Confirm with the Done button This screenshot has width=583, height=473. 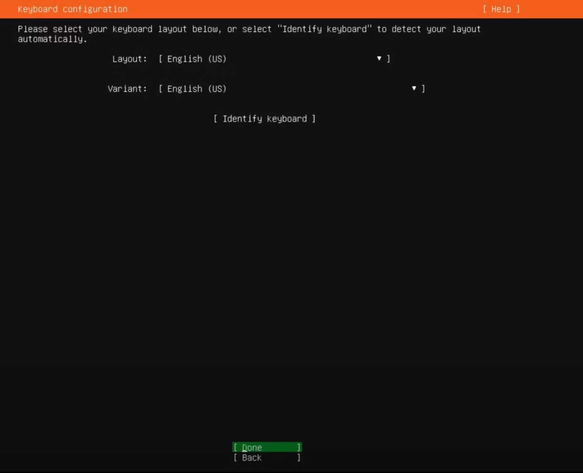267,447
